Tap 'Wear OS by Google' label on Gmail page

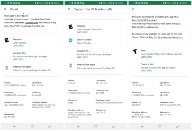click(x=22, y=67)
